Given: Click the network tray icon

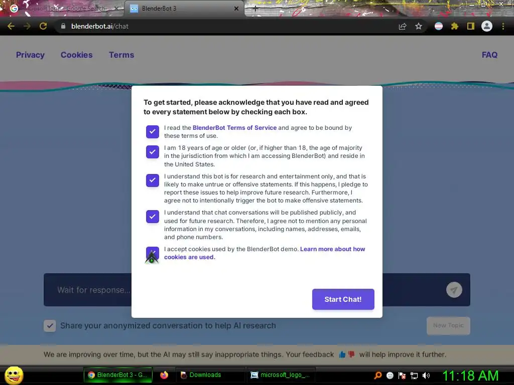Looking at the screenshot, I should 414,375.
